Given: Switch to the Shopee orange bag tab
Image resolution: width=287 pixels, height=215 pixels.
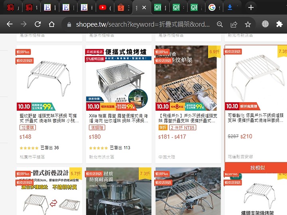Looking at the screenshot, I should click(x=121, y=8).
